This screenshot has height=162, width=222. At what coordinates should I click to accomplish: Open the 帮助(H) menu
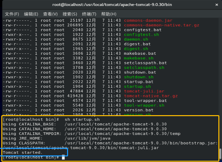[109, 14]
